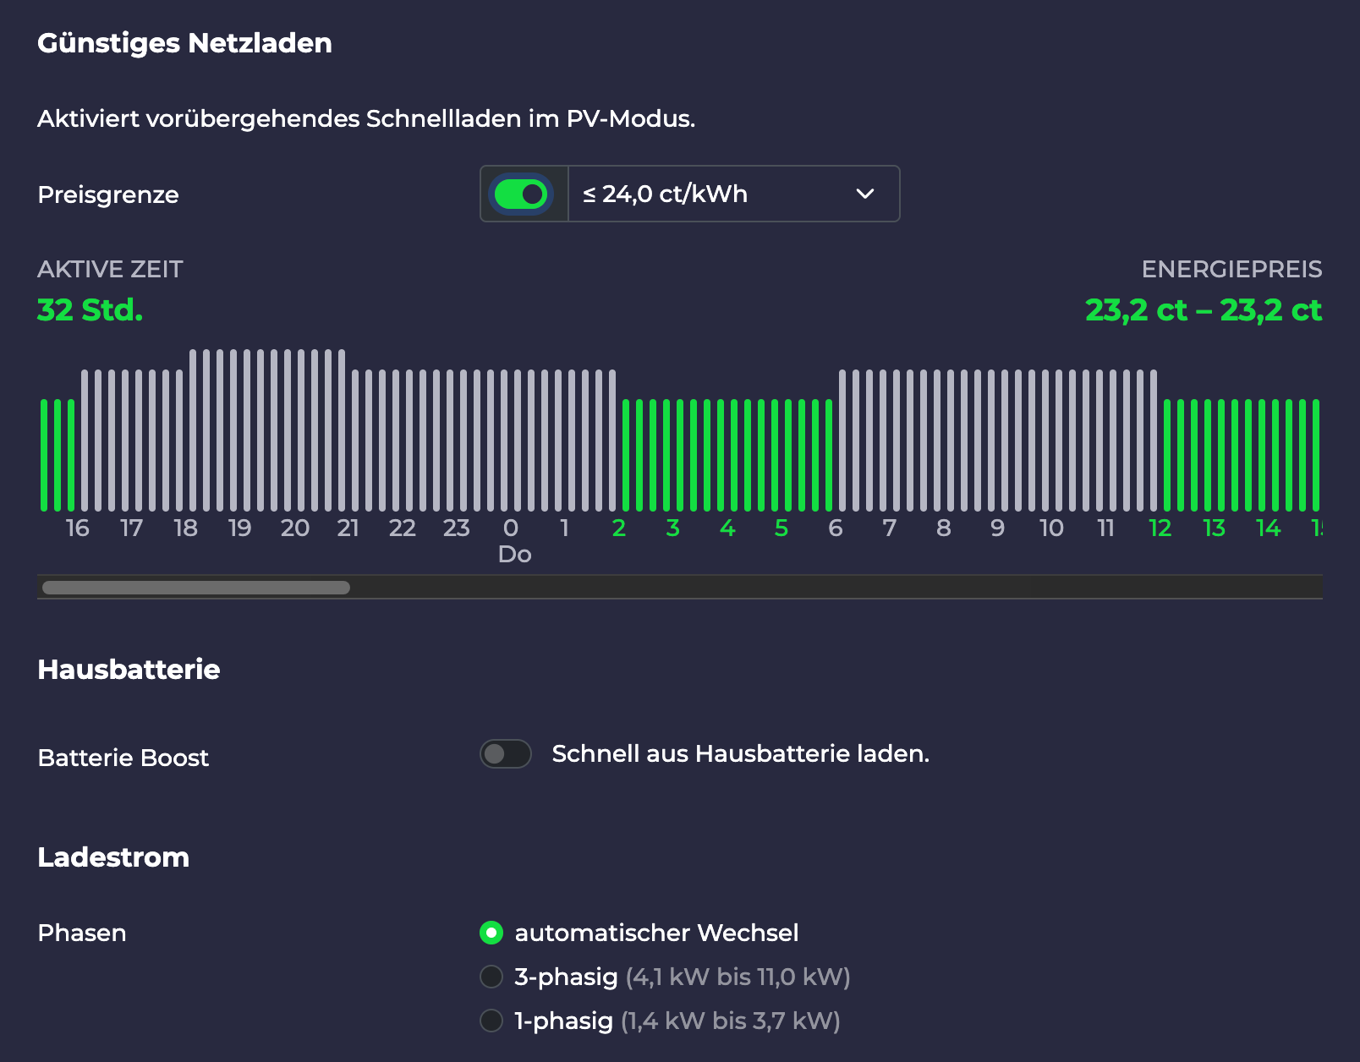Click the green bar above hour 2
Screen dimensions: 1360x1062
coord(626,455)
